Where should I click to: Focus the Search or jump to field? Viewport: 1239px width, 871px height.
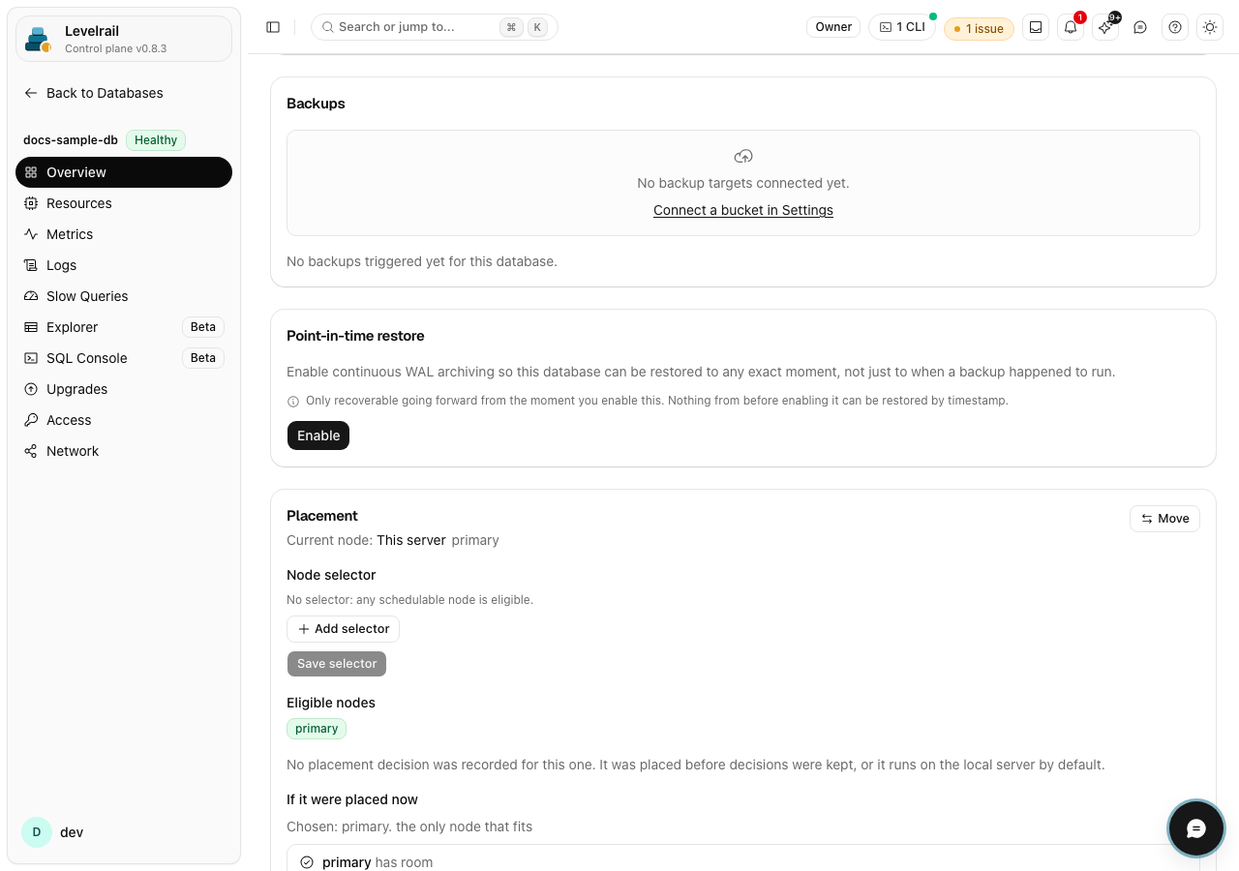click(x=435, y=27)
